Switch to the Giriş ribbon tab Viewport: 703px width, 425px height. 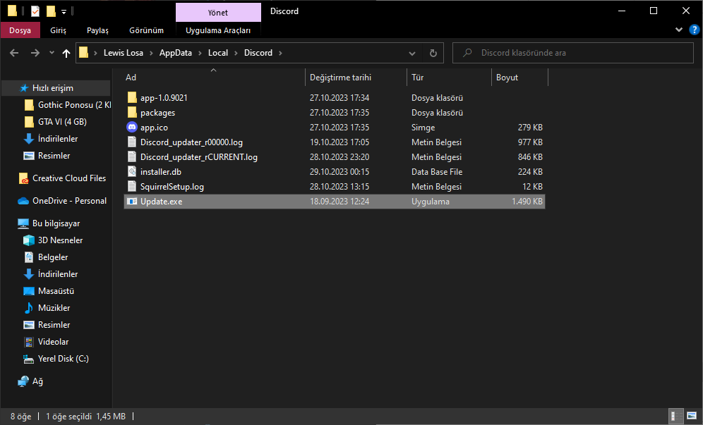coord(59,30)
